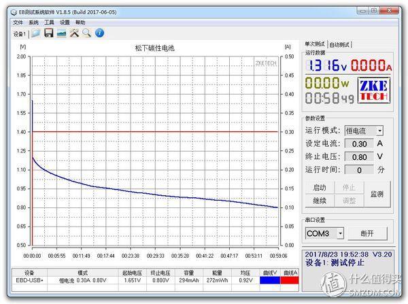Click the magnifier zoom icon
The width and height of the screenshot is (408, 304).
[86, 33]
